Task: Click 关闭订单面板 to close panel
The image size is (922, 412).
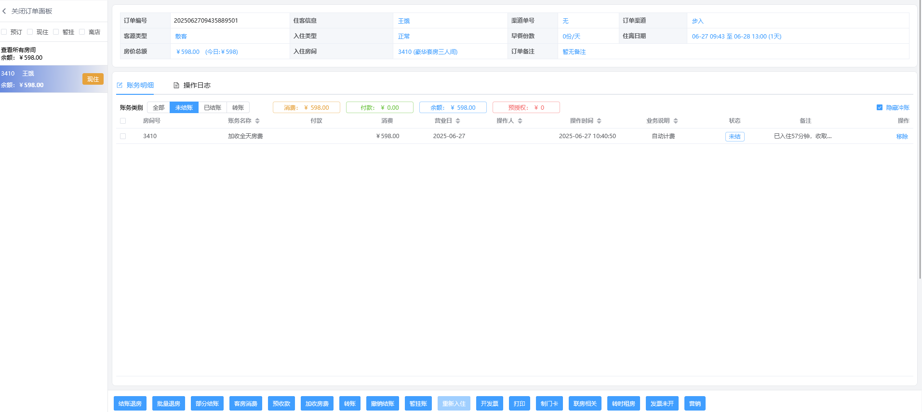Action: 32,11
